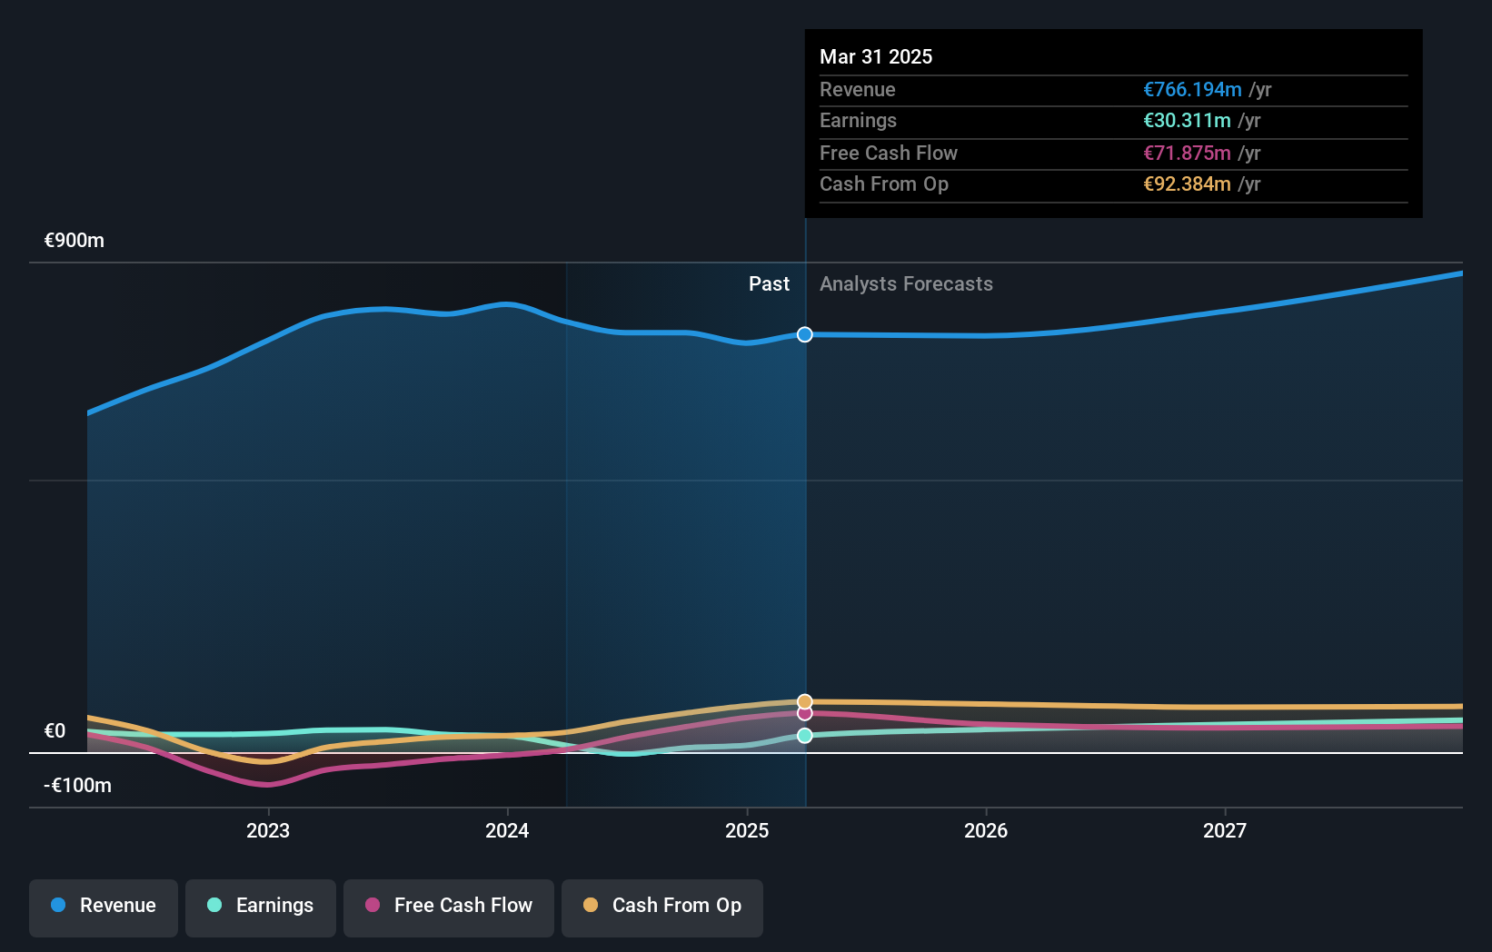Viewport: 1492px width, 952px height.
Task: Click the Mar 31 2025 tooltip date
Action: pyautogui.click(x=876, y=56)
